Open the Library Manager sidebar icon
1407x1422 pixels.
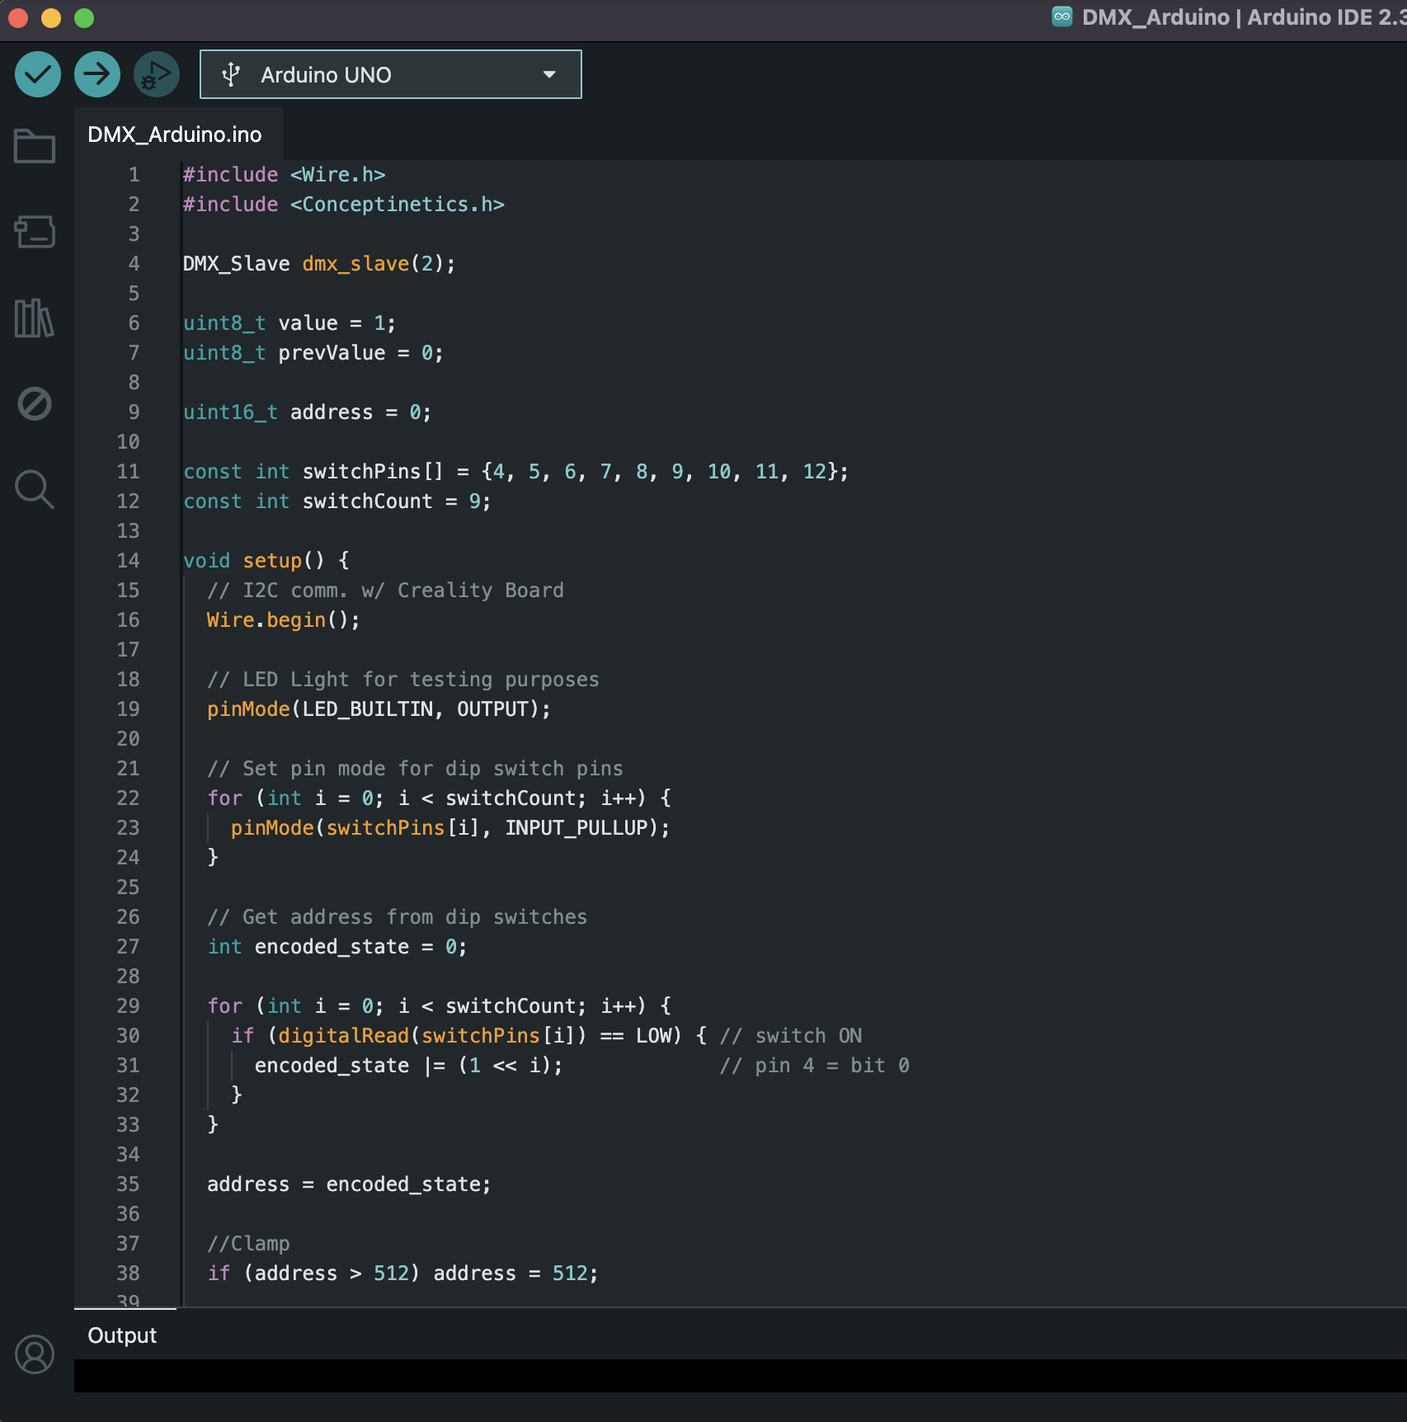coord(35,318)
